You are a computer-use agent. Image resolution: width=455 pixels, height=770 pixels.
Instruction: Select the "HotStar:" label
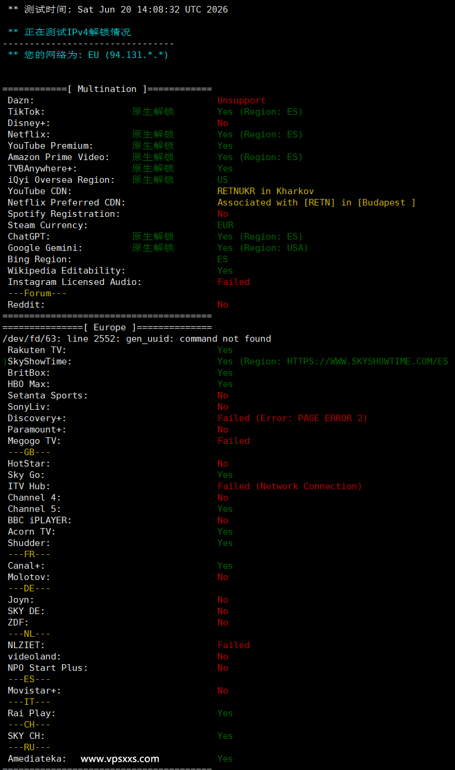coord(29,464)
